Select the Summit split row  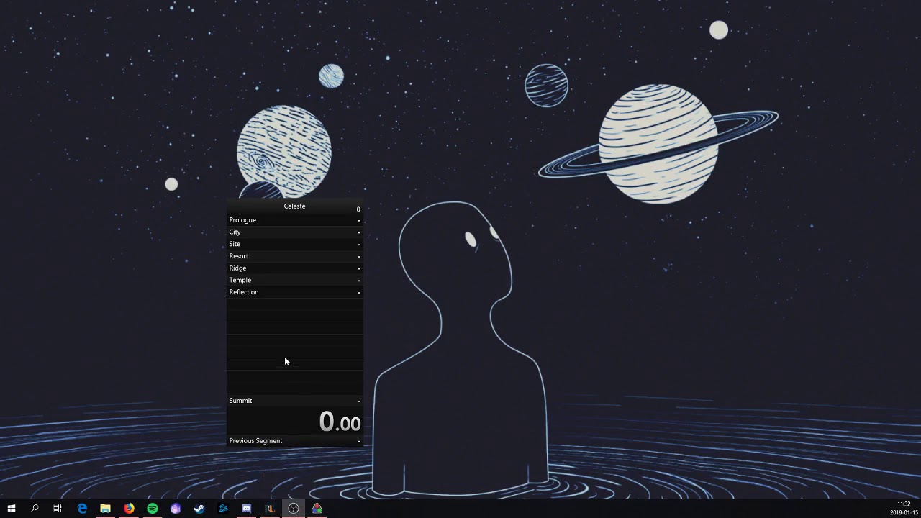295,401
